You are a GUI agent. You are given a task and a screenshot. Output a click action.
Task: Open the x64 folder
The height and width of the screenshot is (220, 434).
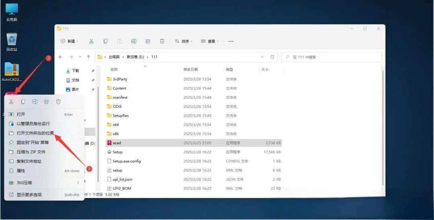click(x=194, y=125)
